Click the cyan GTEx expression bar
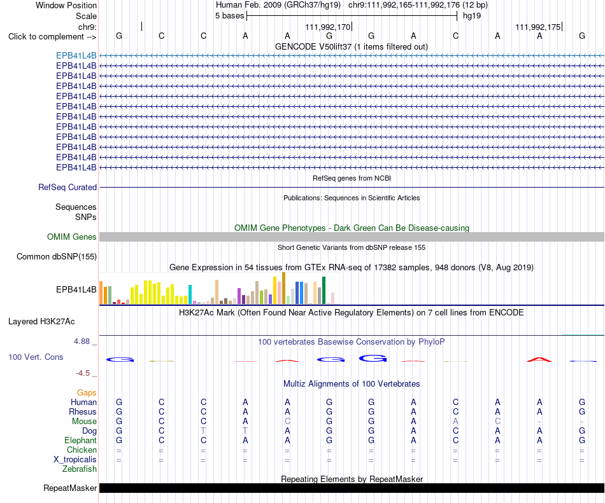This screenshot has width=605, height=503. pos(190,294)
